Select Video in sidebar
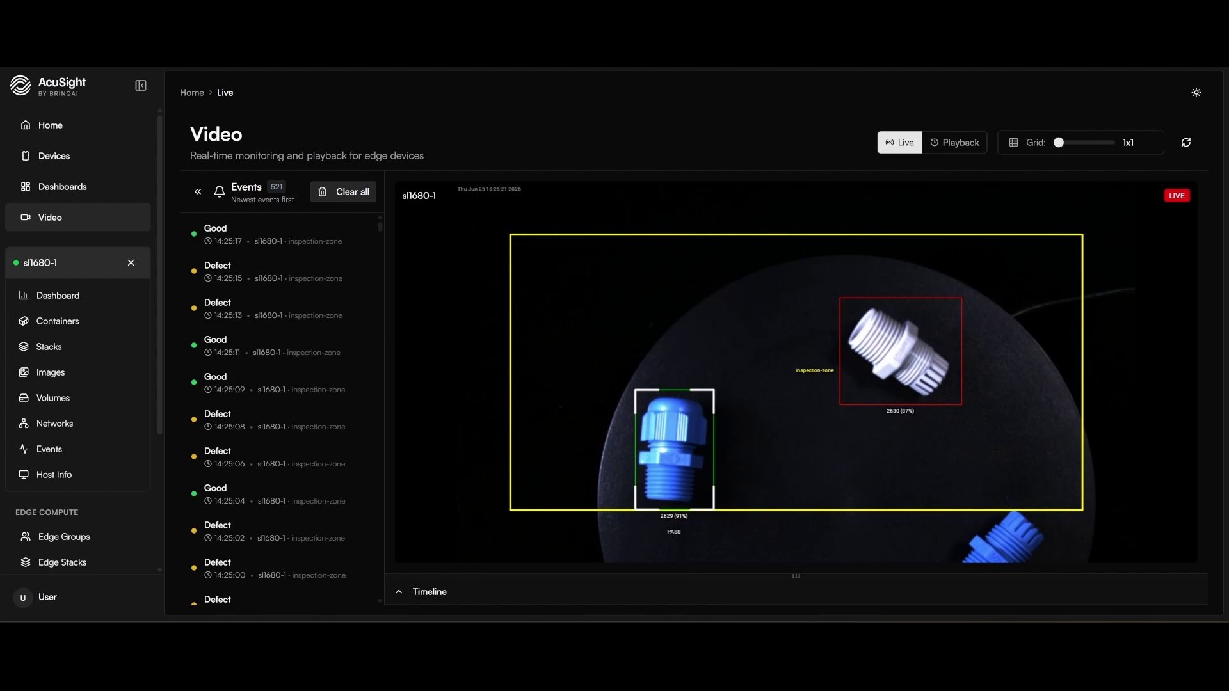This screenshot has height=691, width=1229. point(78,218)
